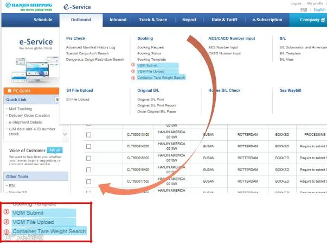Open Advanced Manifest History Log
Screen dimensions: 327x244
91,47
